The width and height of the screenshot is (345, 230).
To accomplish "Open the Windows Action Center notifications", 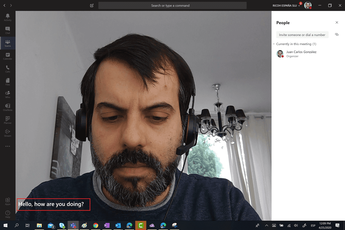I will pos(337,225).
